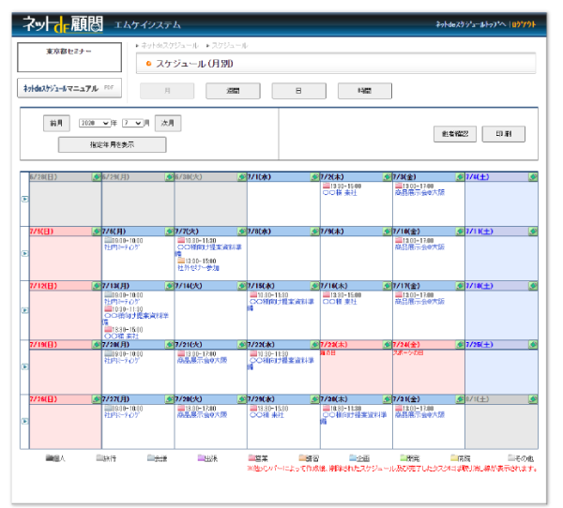
Task: Open the week view arrow for 7/26 row
Action: [24, 421]
